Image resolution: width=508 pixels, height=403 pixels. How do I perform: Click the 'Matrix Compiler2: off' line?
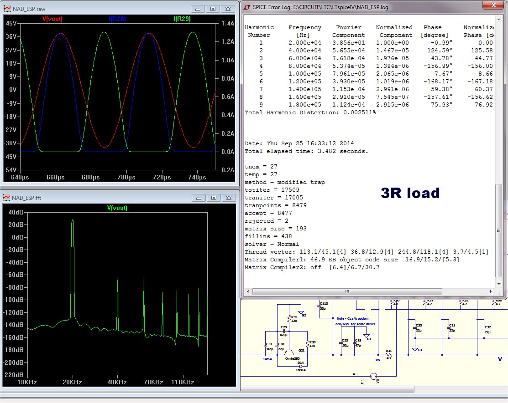312,267
